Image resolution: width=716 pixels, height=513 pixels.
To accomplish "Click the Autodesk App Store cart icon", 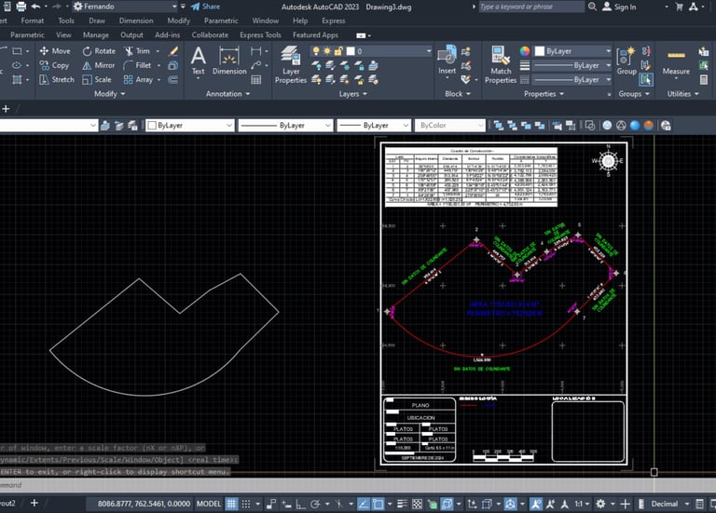I will click(679, 7).
